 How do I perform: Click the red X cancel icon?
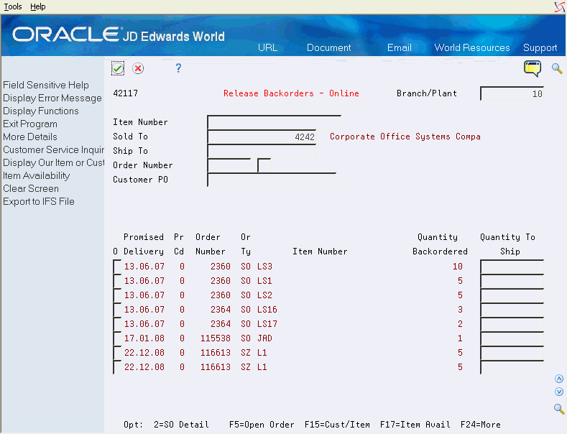tap(138, 68)
